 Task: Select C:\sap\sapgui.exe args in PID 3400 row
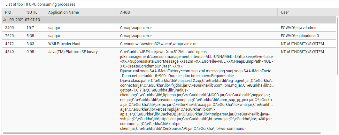pyautogui.click(x=136, y=28)
